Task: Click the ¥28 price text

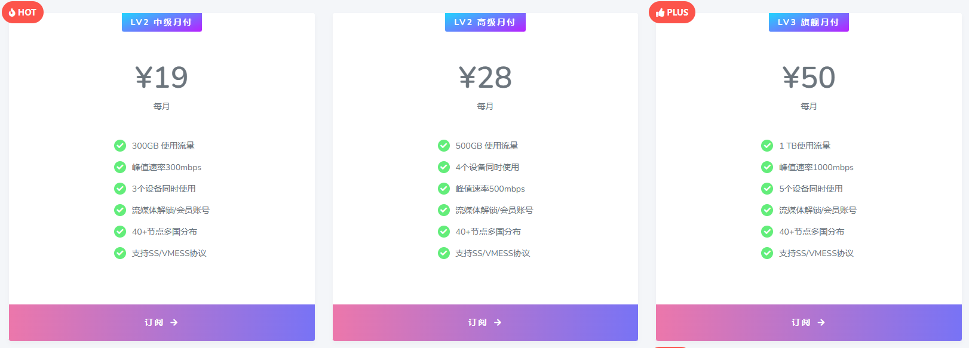Action: (485, 78)
